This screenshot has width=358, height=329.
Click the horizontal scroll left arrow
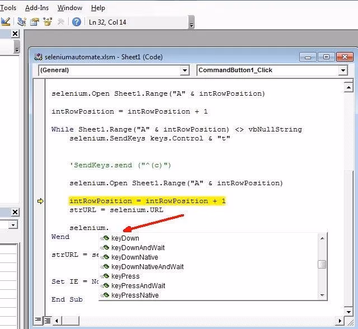[57, 321]
